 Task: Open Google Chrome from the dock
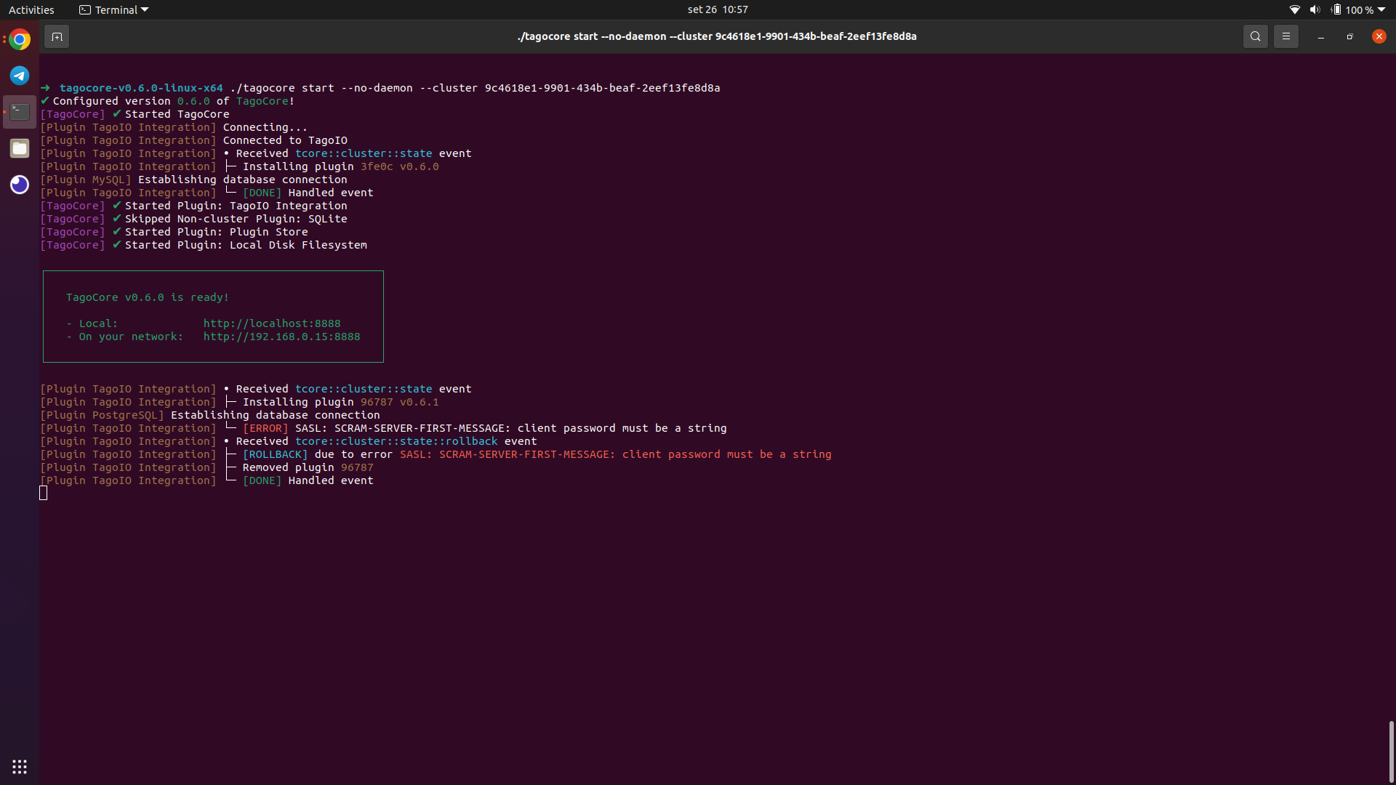pyautogui.click(x=20, y=39)
